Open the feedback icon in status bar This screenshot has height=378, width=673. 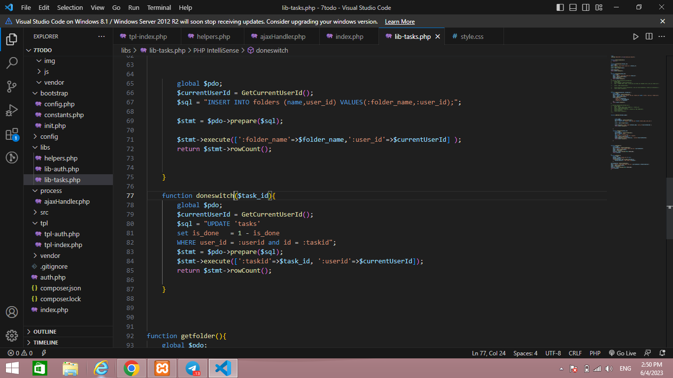[x=648, y=353]
